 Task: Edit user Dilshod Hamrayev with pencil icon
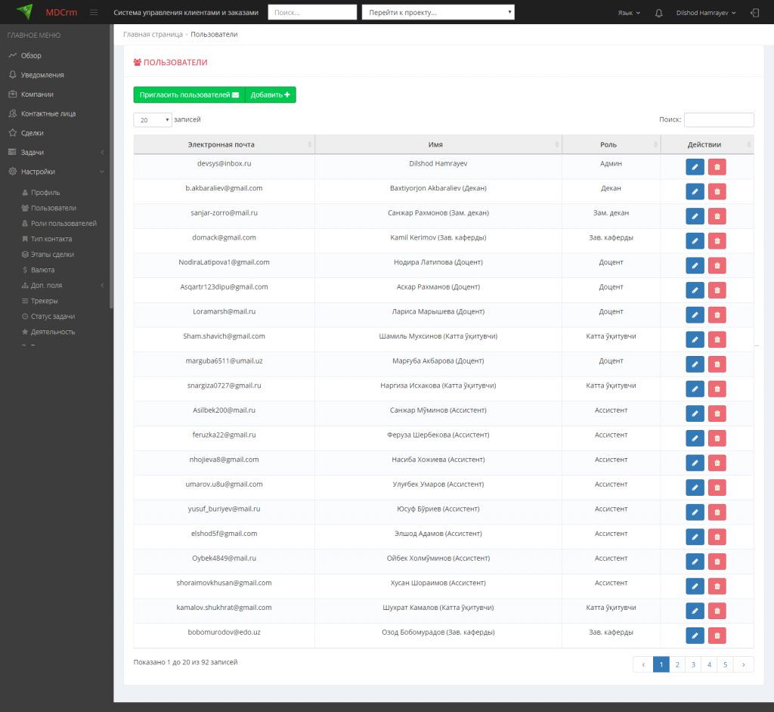[695, 167]
